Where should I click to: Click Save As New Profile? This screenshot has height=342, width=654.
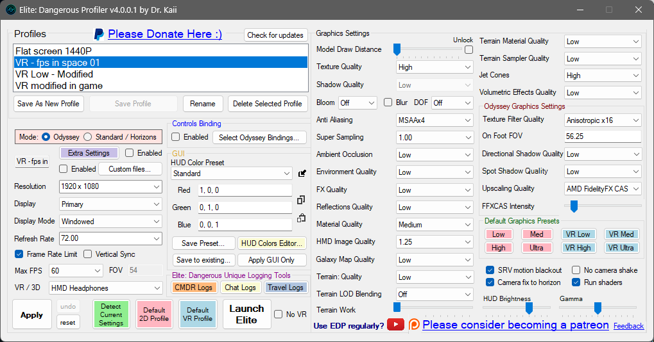[x=48, y=104]
